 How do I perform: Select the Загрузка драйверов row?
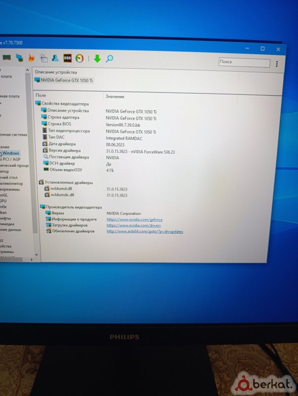pyautogui.click(x=70, y=225)
